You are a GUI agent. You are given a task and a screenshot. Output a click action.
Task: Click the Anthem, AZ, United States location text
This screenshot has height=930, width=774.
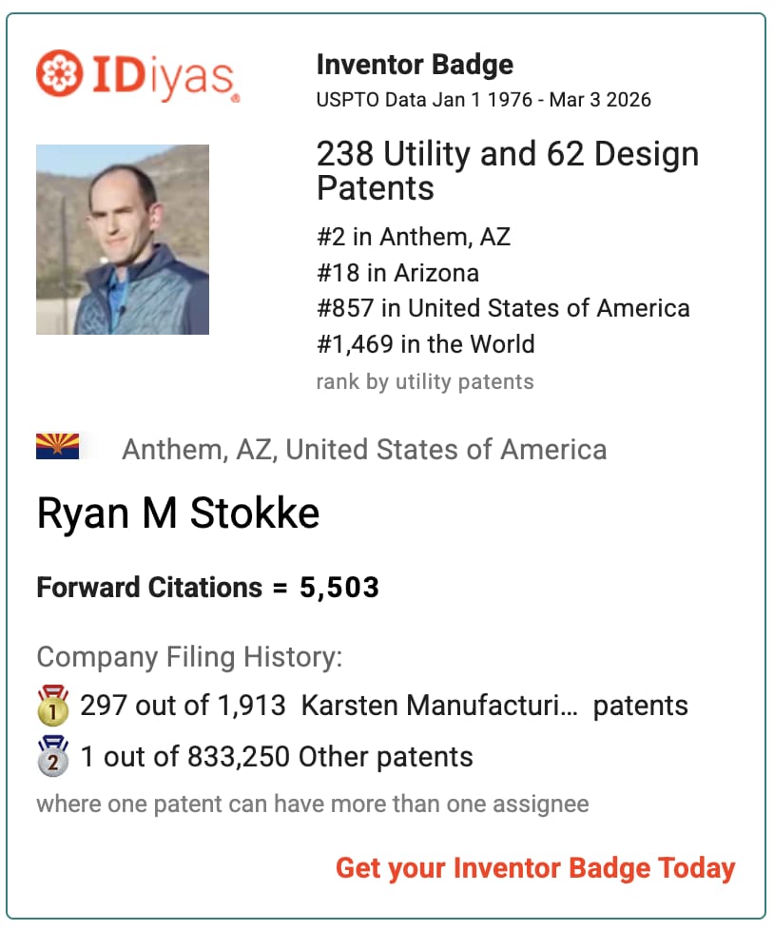click(x=364, y=449)
